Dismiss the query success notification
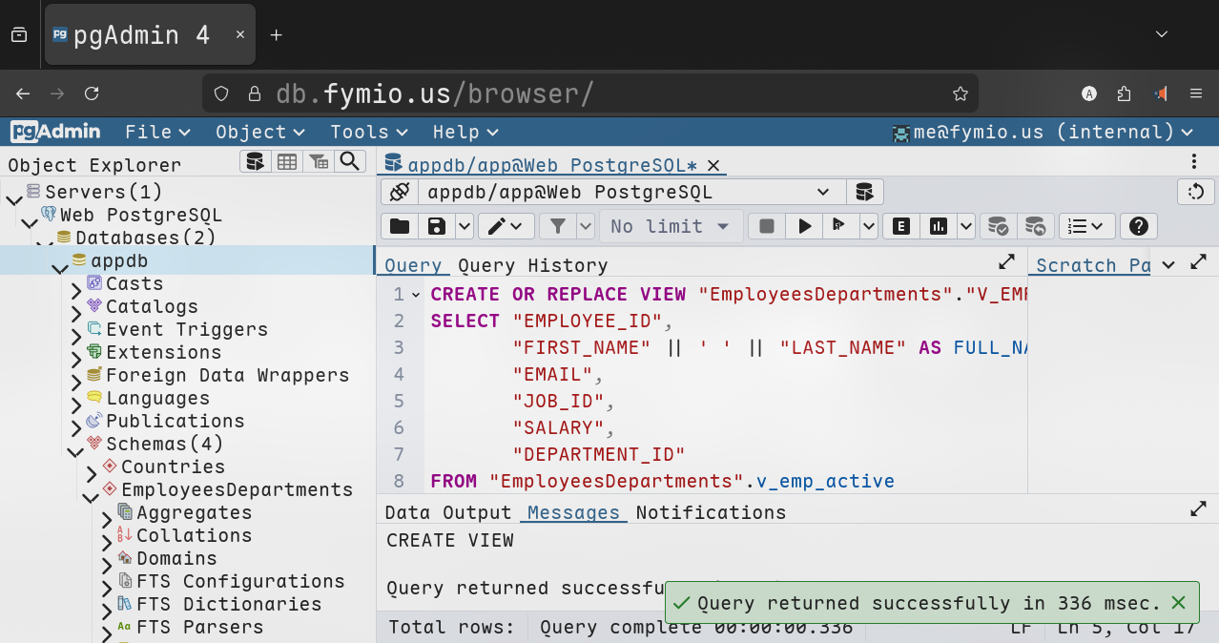Image resolution: width=1219 pixels, height=643 pixels. click(1178, 603)
